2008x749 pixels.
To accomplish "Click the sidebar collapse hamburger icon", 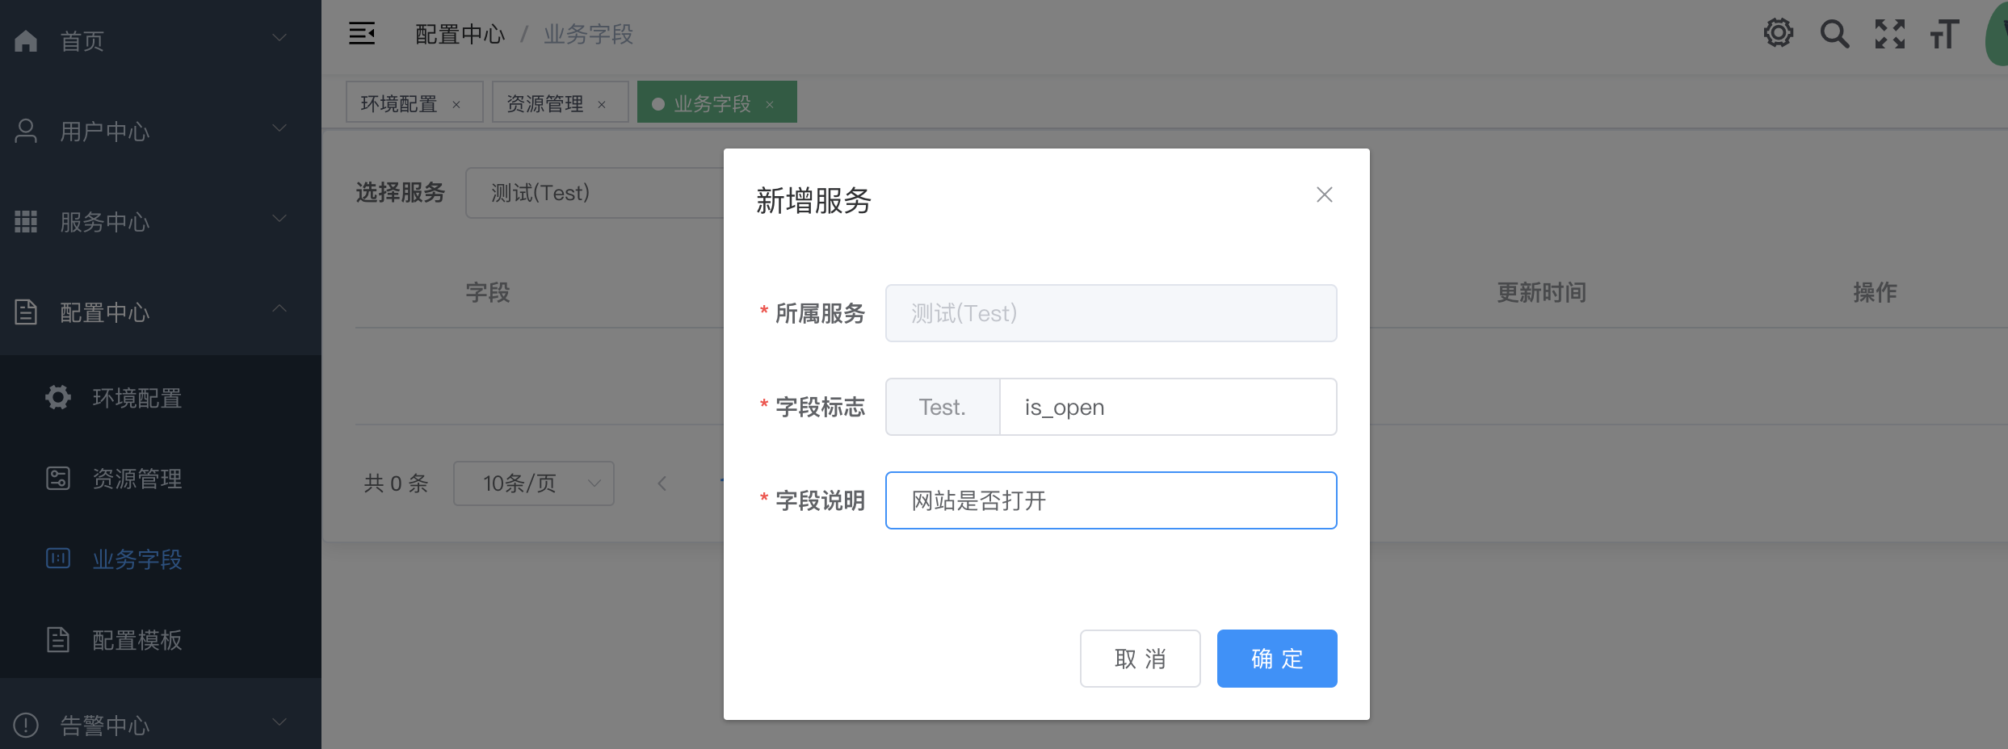I will point(362,34).
